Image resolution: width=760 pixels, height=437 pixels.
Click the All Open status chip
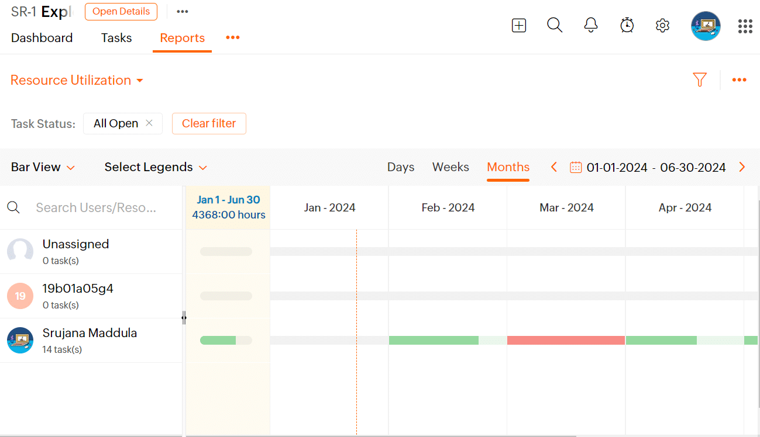(x=123, y=123)
